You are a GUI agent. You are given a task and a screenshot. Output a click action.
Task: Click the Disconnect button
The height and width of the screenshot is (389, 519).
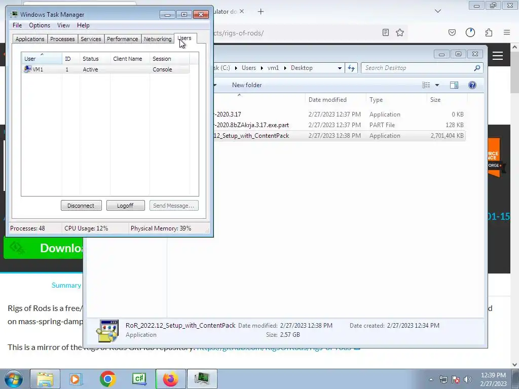(81, 206)
